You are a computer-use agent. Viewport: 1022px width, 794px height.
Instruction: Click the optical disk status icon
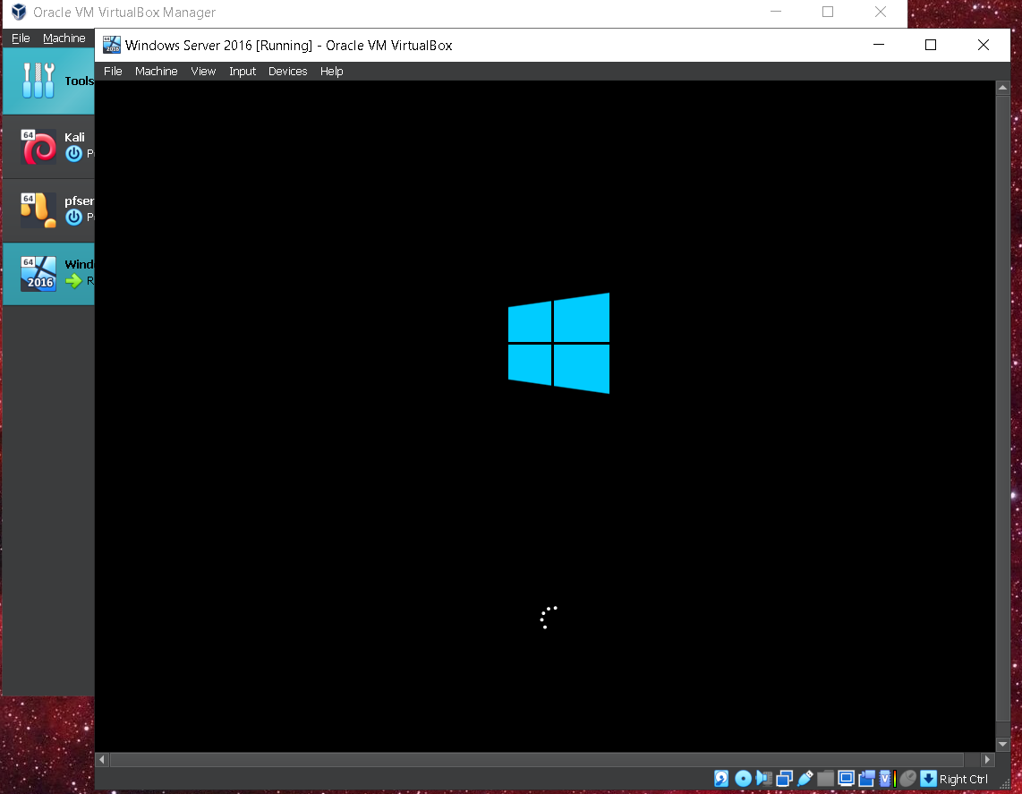coord(743,779)
